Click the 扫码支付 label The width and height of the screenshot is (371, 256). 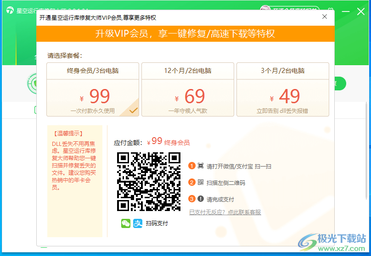(x=157, y=223)
